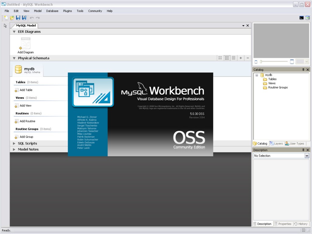The height and width of the screenshot is (234, 312).
Task: Switch to the Properties tab
Action: 283,224
